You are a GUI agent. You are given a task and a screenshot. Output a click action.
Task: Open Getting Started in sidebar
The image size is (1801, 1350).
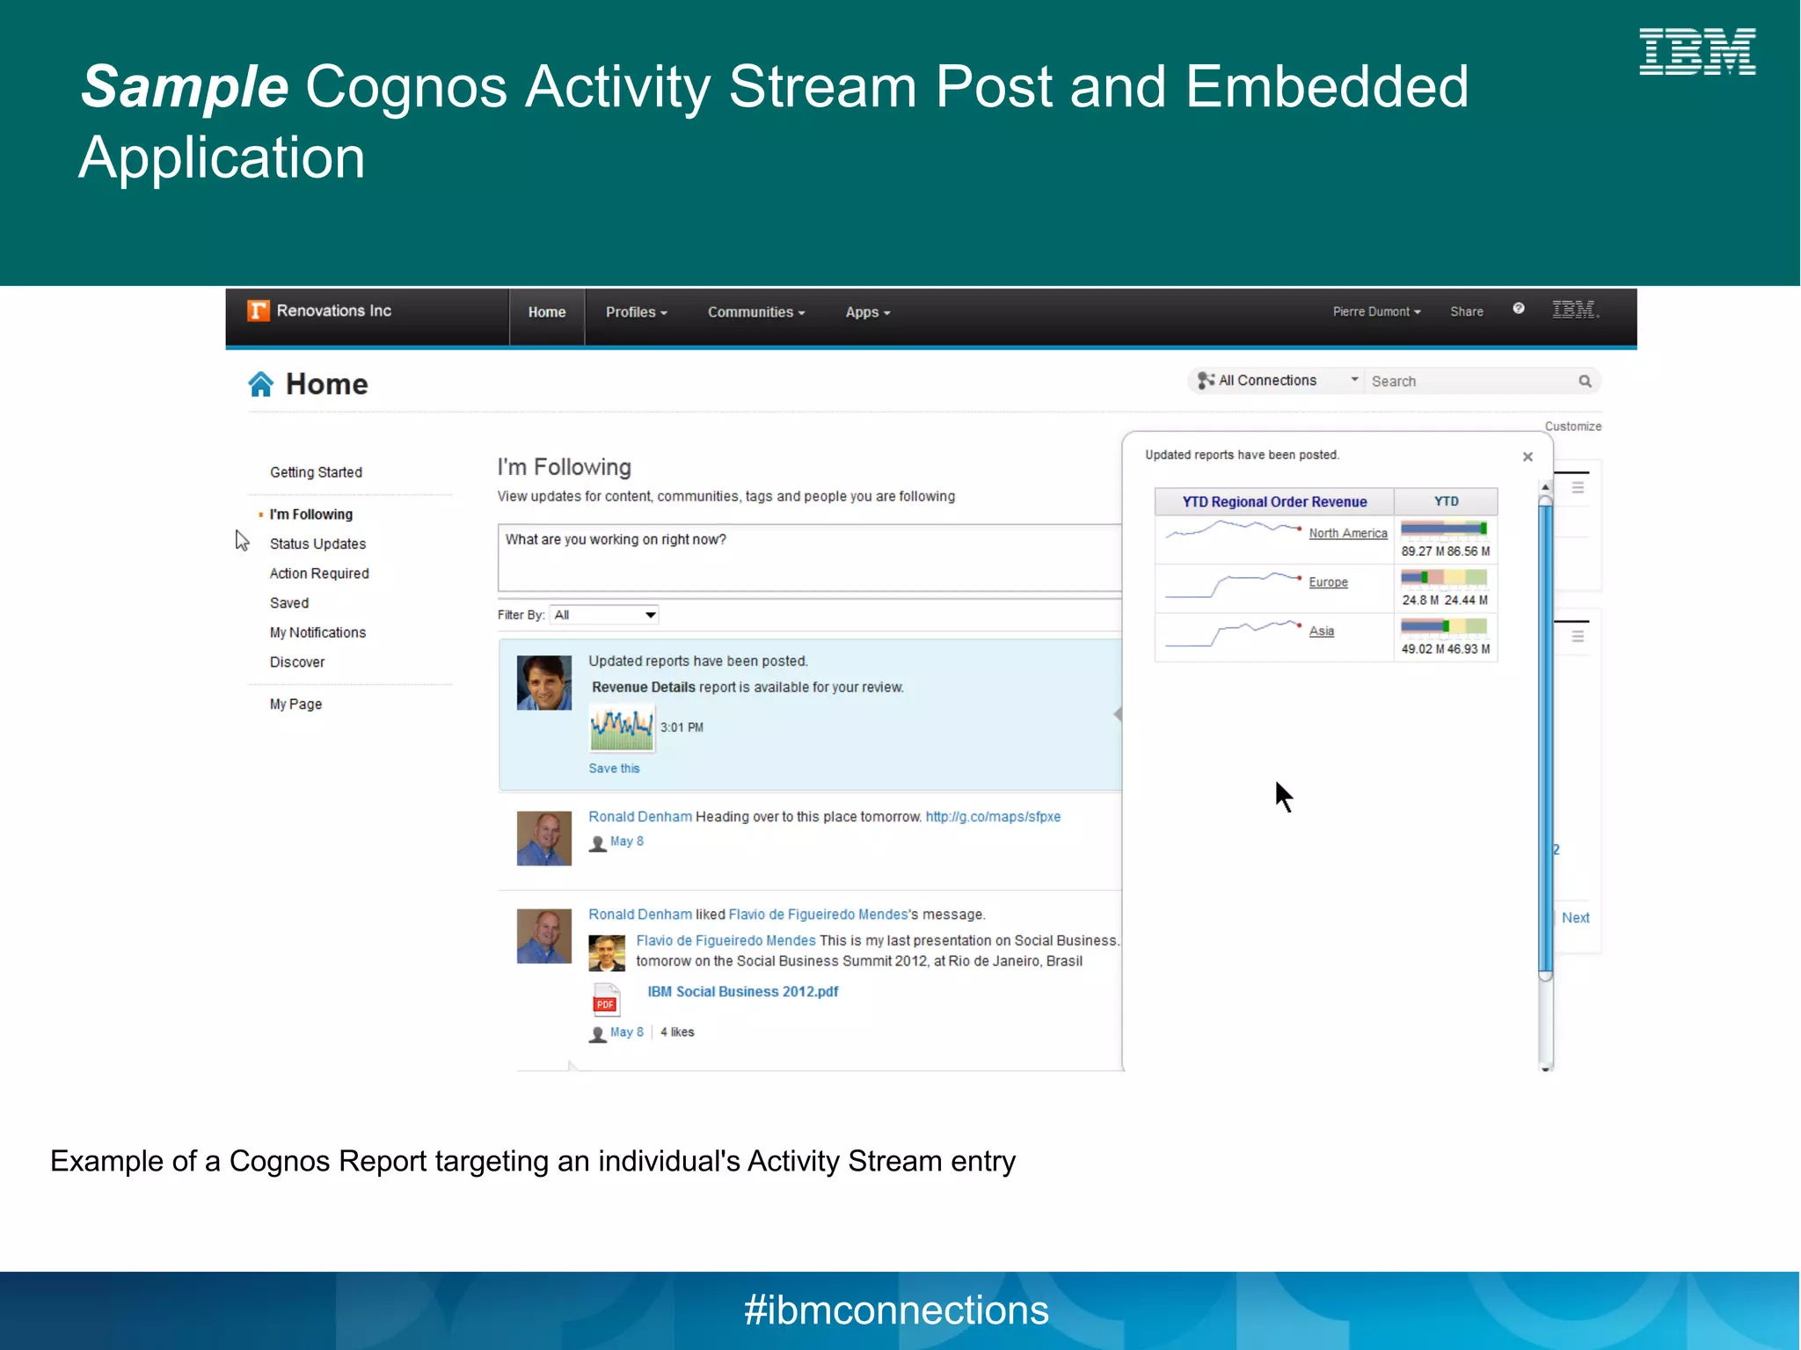pos(316,472)
